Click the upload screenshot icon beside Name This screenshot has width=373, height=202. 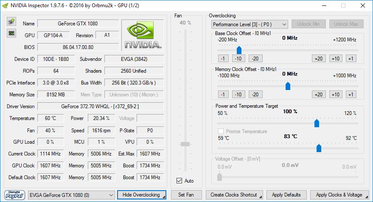point(11,22)
